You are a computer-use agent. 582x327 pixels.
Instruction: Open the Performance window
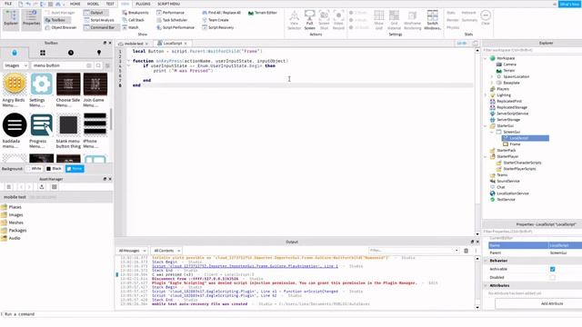pos(170,13)
